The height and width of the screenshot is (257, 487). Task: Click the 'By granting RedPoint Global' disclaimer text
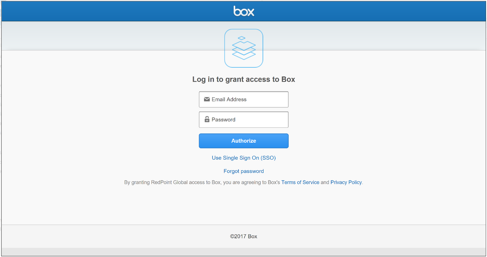(202, 182)
